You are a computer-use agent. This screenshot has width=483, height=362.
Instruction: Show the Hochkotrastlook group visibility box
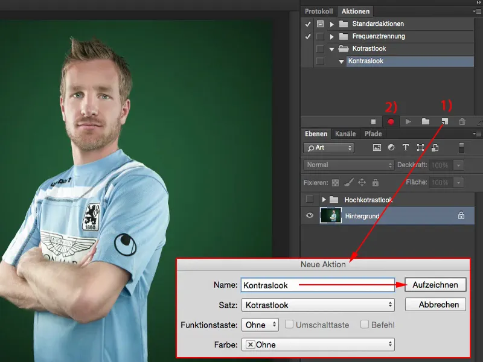(x=310, y=200)
